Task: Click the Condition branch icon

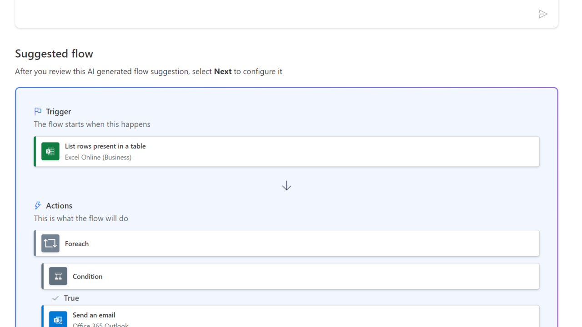Action: click(x=58, y=276)
